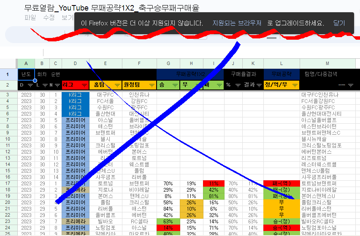
Task: Select the 울산현대 cell
Action: pos(106,114)
